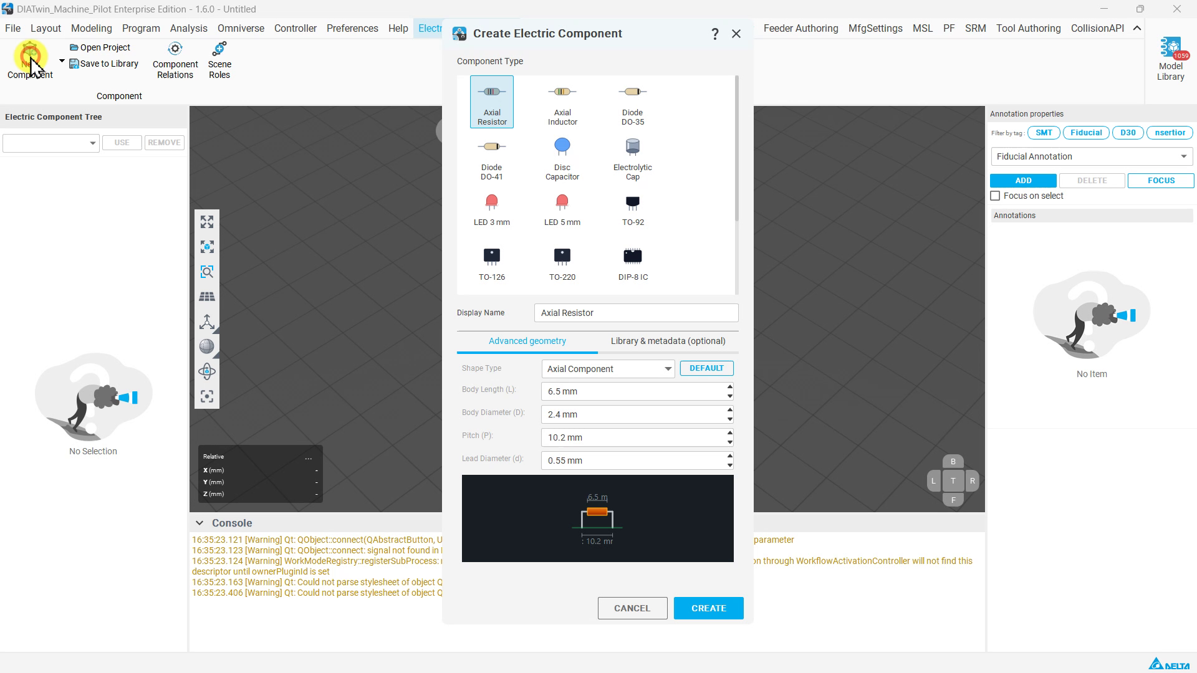Open the Electric Component Tree combo box

point(50,143)
